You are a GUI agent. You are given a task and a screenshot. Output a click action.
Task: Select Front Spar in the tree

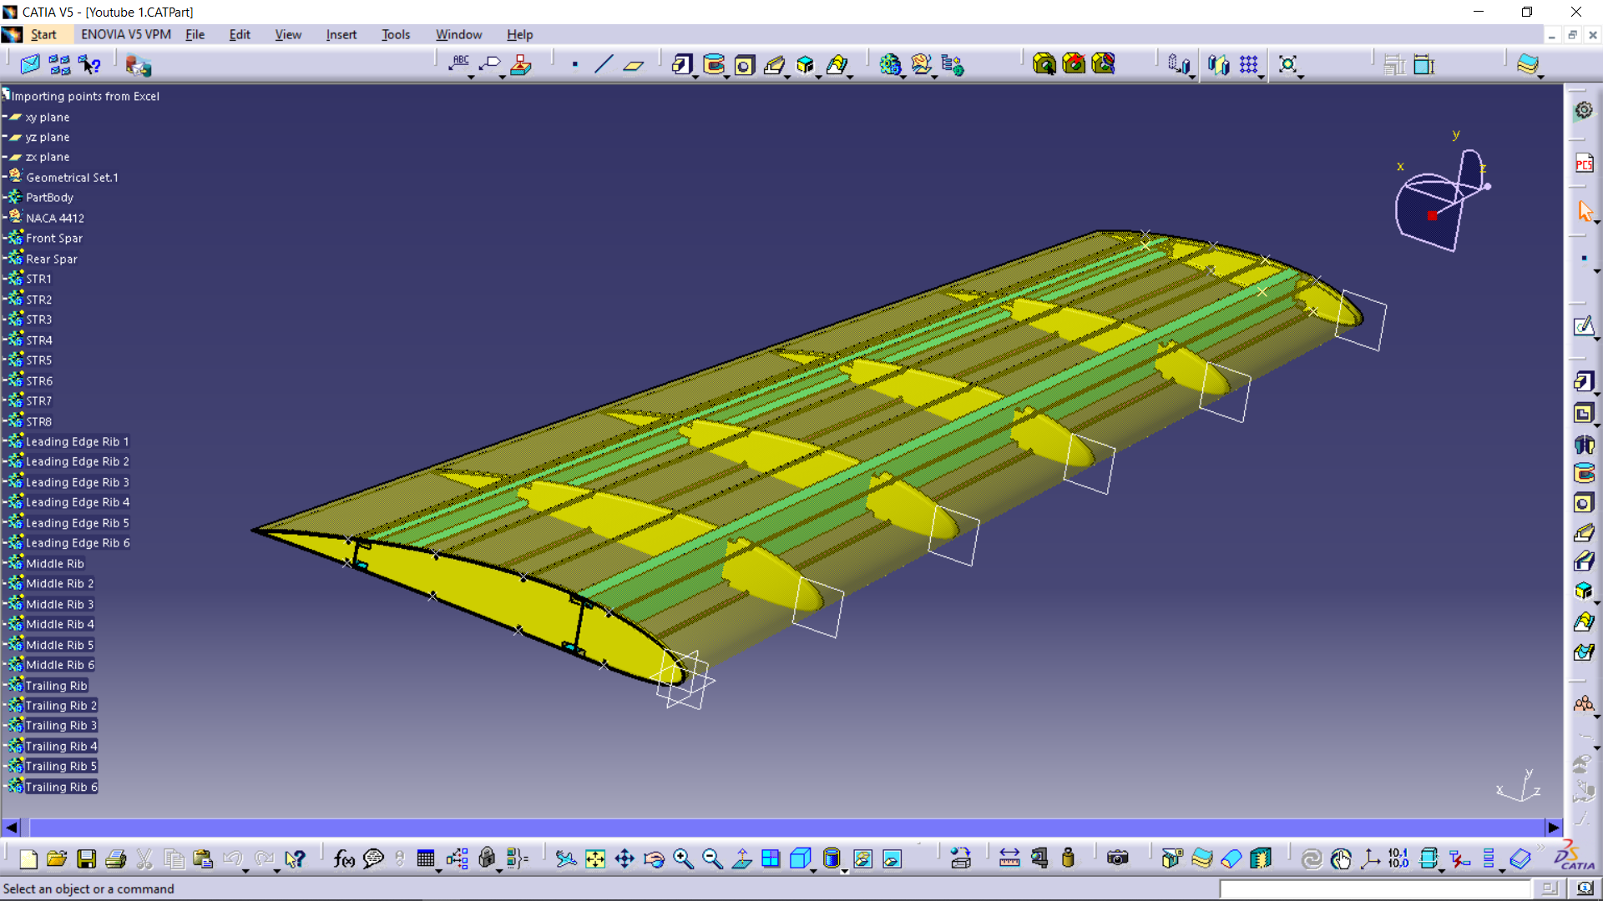tap(53, 239)
